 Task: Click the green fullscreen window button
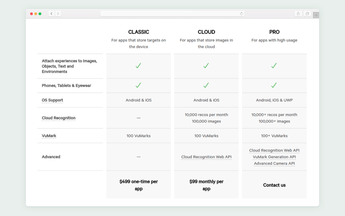coord(40,14)
